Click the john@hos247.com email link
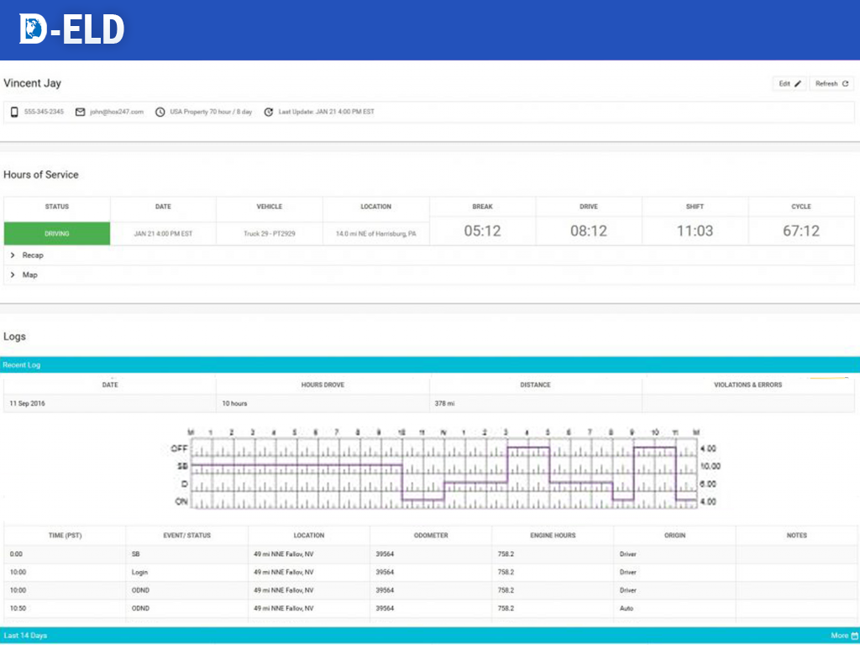860x645 pixels. coord(117,112)
